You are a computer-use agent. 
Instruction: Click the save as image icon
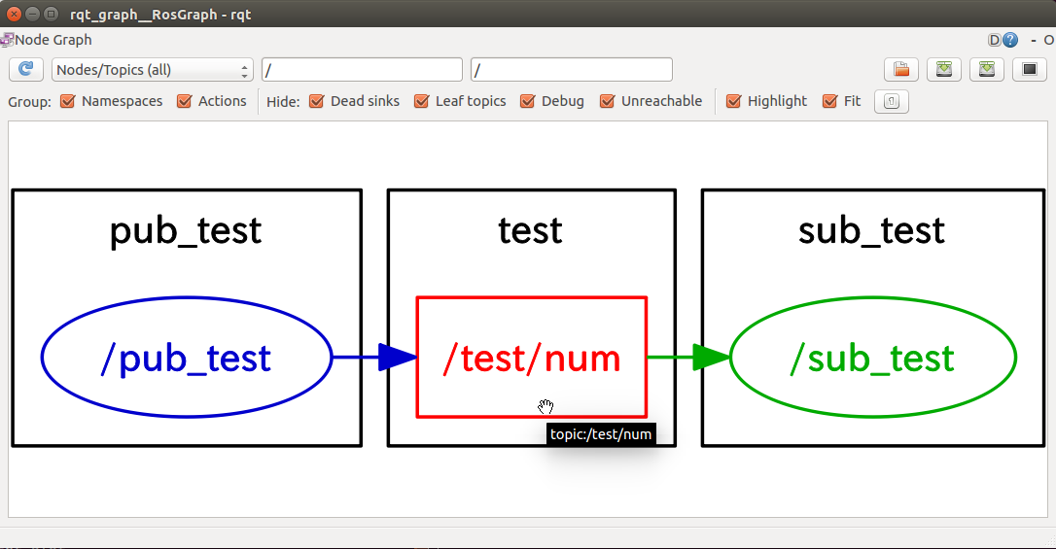(x=1029, y=69)
